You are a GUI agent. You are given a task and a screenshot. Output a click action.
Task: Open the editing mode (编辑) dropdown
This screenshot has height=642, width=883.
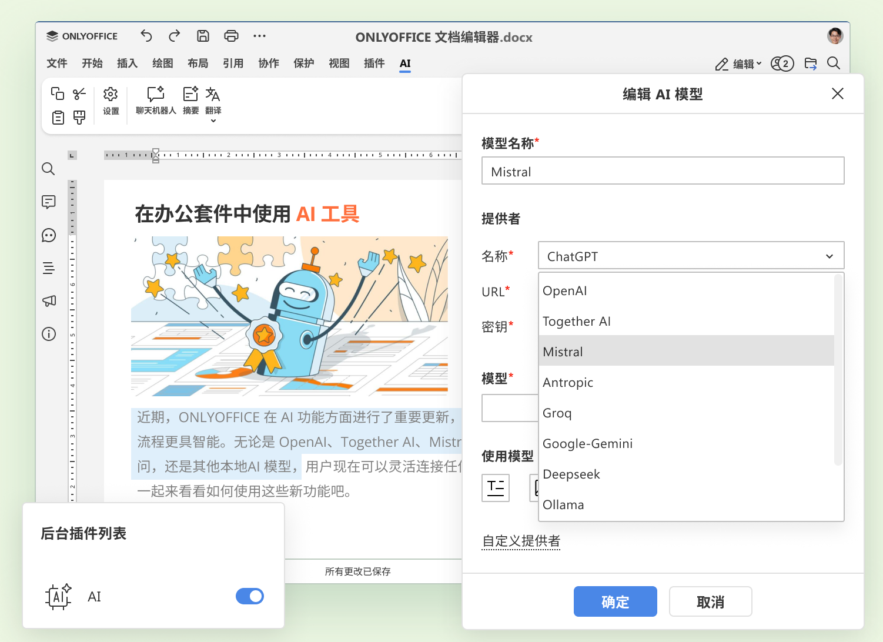pyautogui.click(x=738, y=64)
